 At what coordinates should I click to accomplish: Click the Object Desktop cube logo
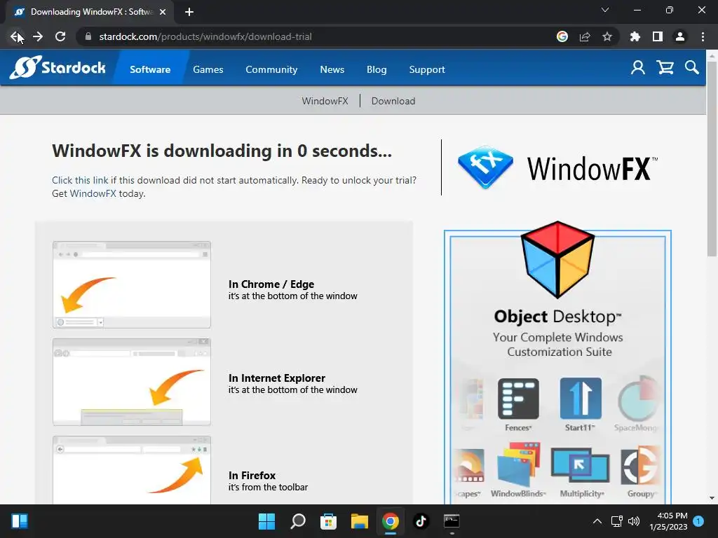(x=557, y=259)
